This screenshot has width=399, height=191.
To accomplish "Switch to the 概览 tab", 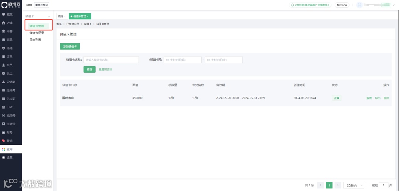I will (x=61, y=16).
